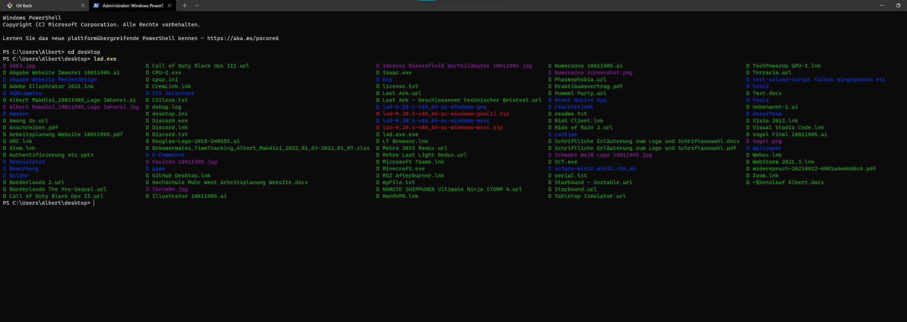Click NumeroUno Screenshot.png in the listing
The height and width of the screenshot is (322, 907).
(593, 73)
